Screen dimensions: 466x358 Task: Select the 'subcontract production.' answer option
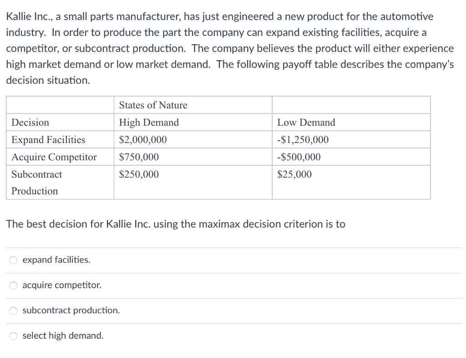tap(13, 311)
